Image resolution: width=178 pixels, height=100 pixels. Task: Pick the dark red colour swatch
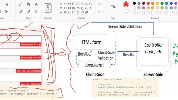[144, 3]
